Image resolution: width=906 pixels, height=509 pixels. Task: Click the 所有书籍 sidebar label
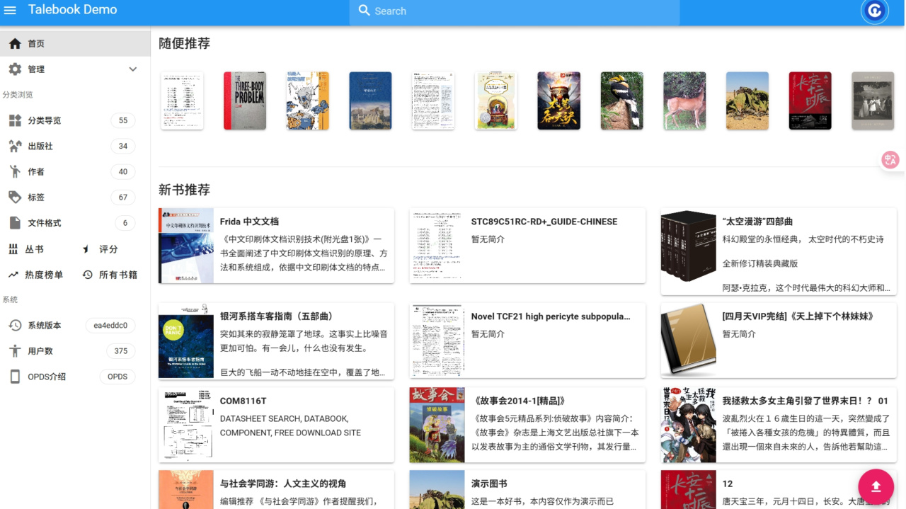[x=118, y=275]
